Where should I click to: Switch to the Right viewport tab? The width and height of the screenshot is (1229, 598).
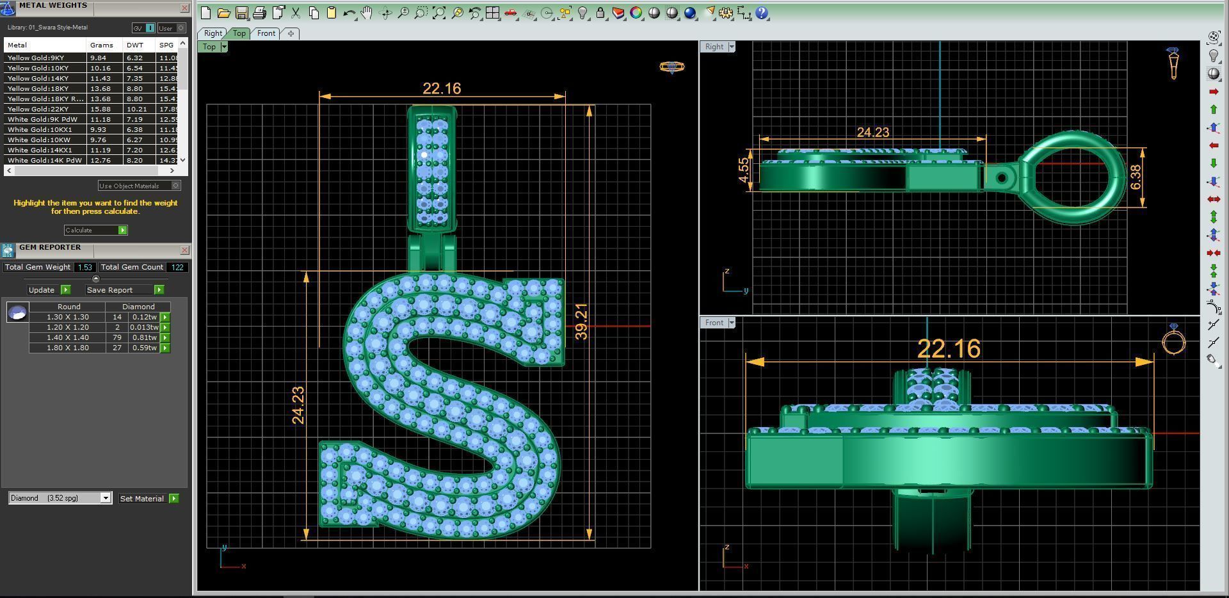point(213,33)
